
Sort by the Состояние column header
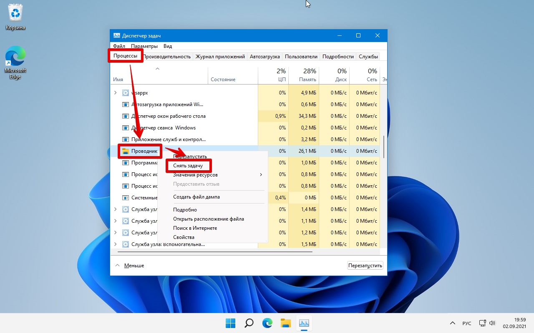coord(233,75)
